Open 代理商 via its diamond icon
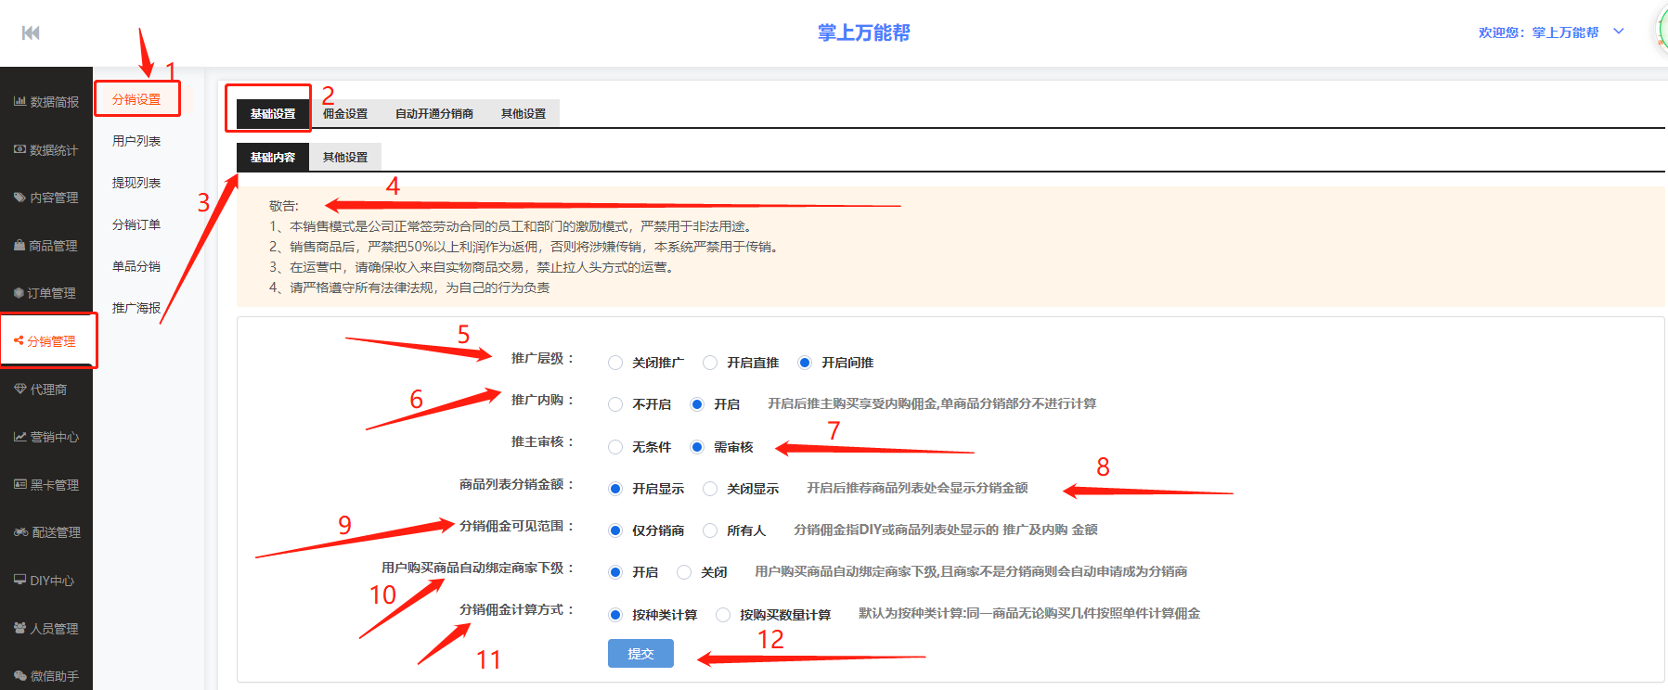This screenshot has height=690, width=1668. (x=19, y=390)
